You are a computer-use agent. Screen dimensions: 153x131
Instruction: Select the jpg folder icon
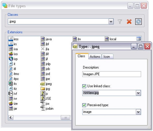[43, 89]
